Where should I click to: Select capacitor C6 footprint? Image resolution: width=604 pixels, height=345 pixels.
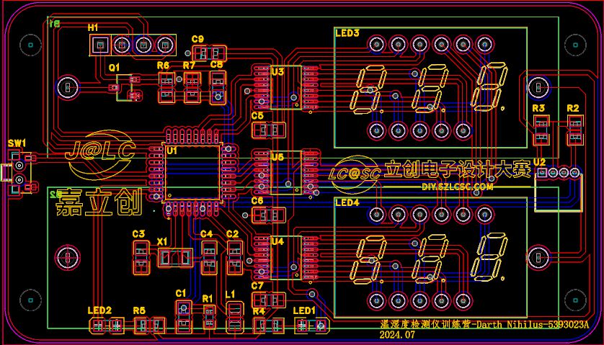pos(269,215)
